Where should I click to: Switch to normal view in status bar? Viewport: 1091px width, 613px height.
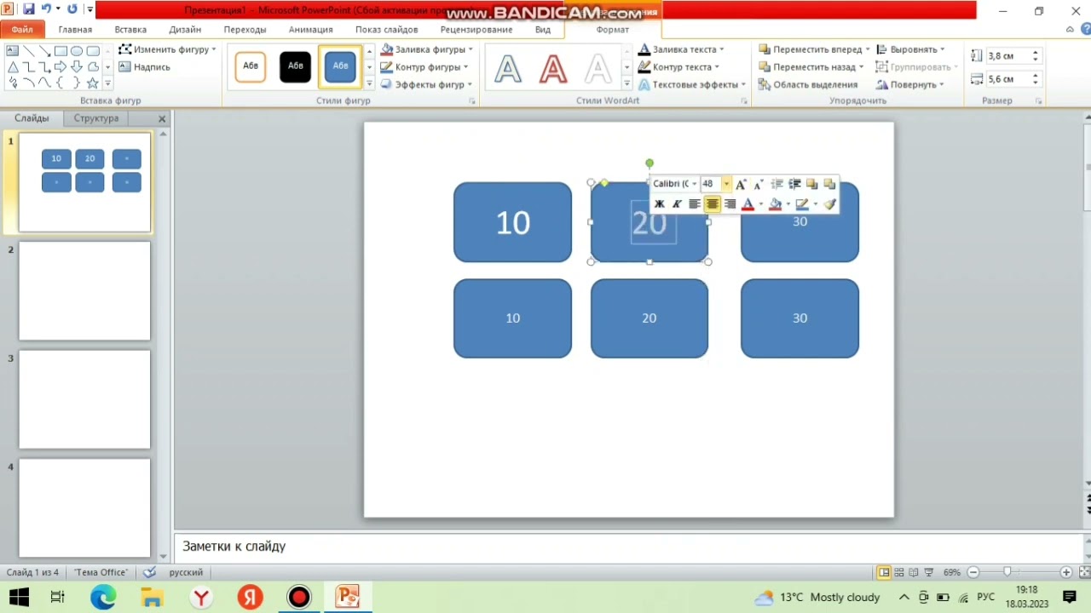[x=884, y=572]
